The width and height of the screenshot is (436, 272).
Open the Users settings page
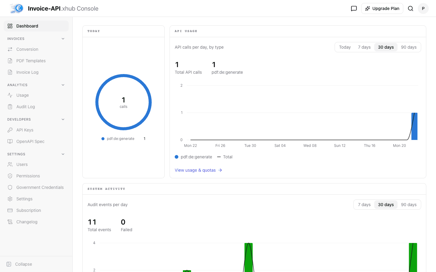tap(36, 164)
